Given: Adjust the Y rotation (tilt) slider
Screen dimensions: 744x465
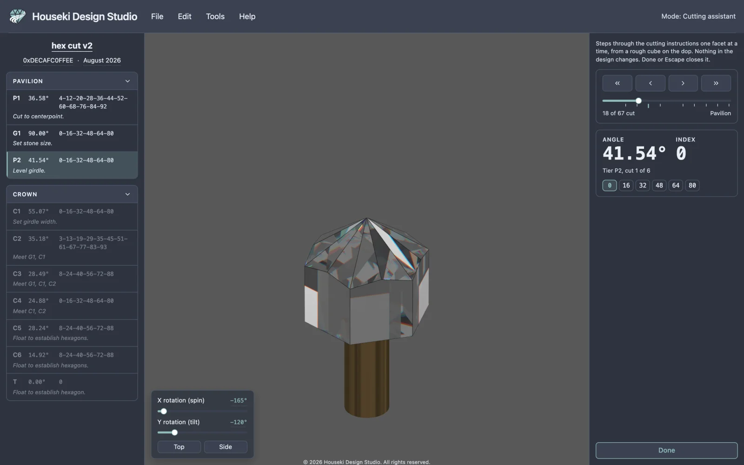Looking at the screenshot, I should click(202, 432).
